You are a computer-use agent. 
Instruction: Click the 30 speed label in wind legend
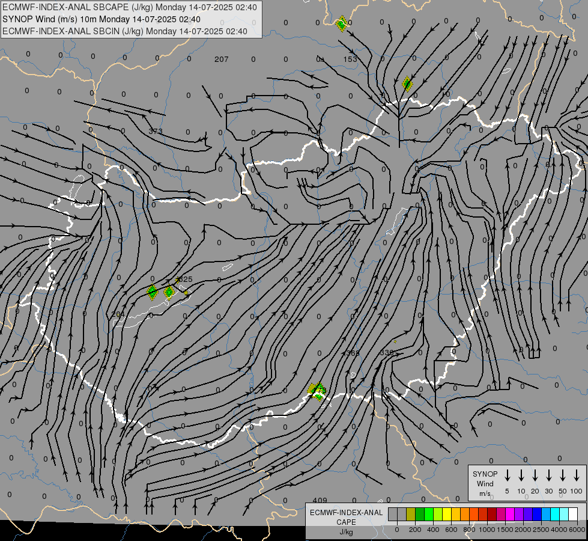(x=548, y=491)
